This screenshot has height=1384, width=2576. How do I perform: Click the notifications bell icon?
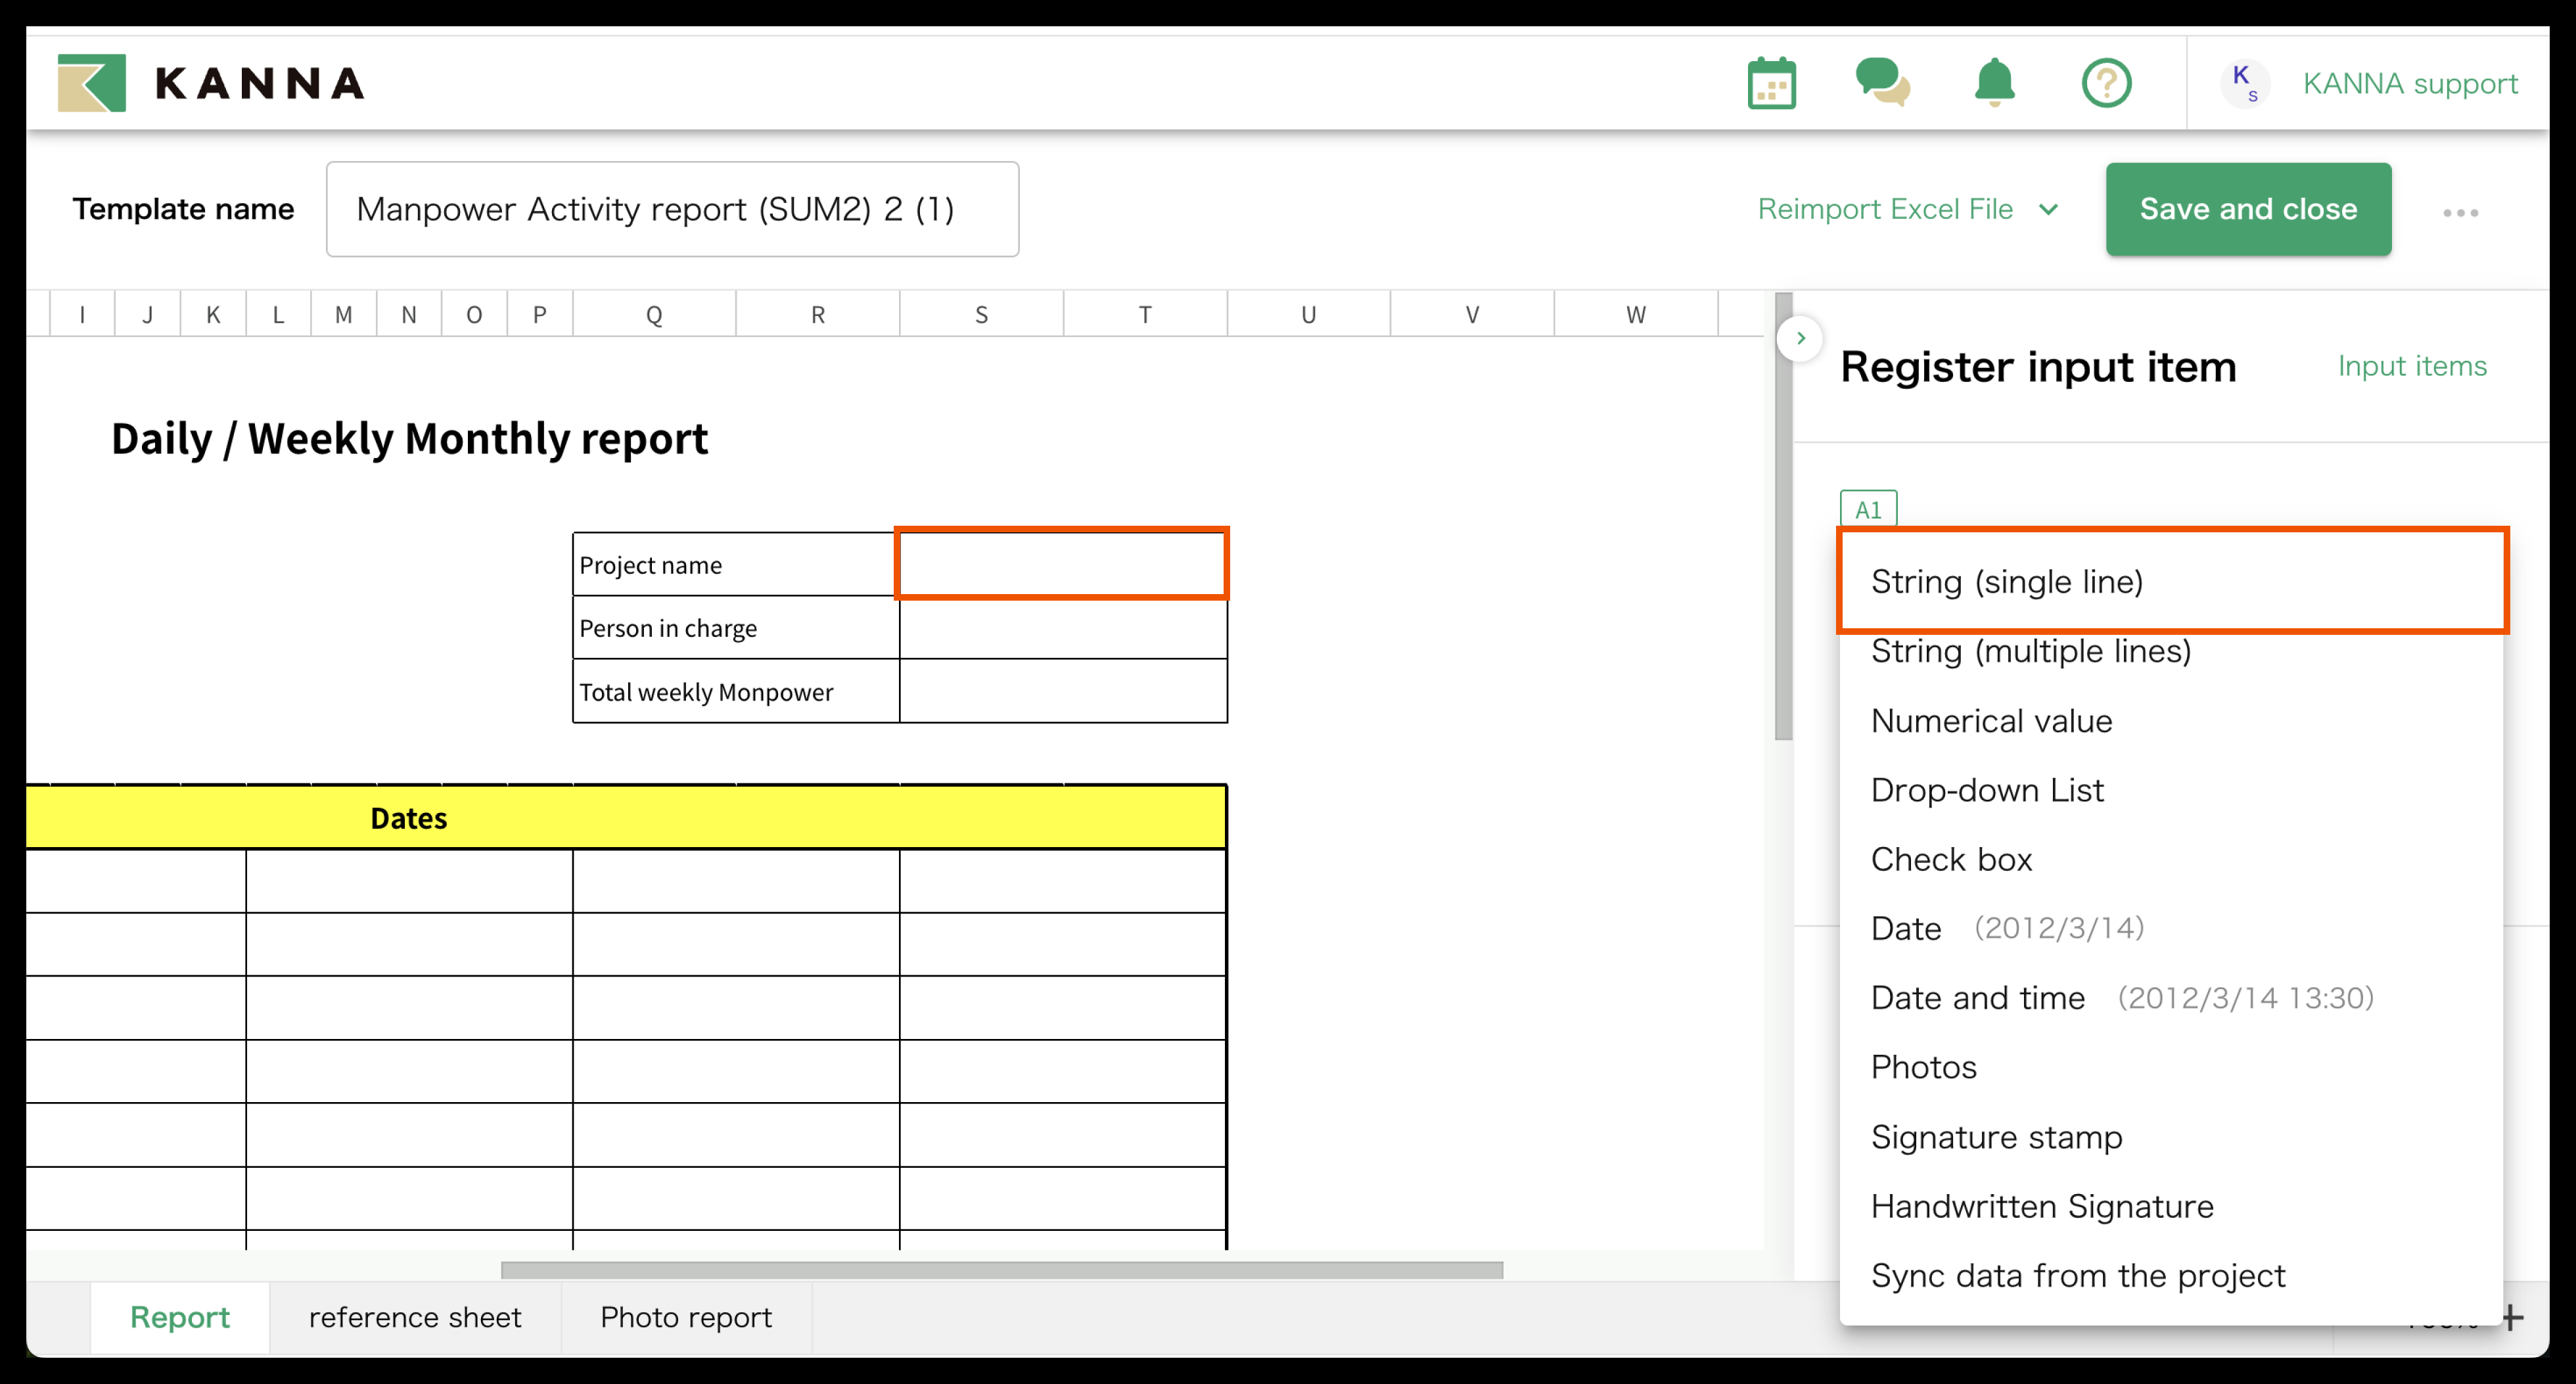point(1994,83)
